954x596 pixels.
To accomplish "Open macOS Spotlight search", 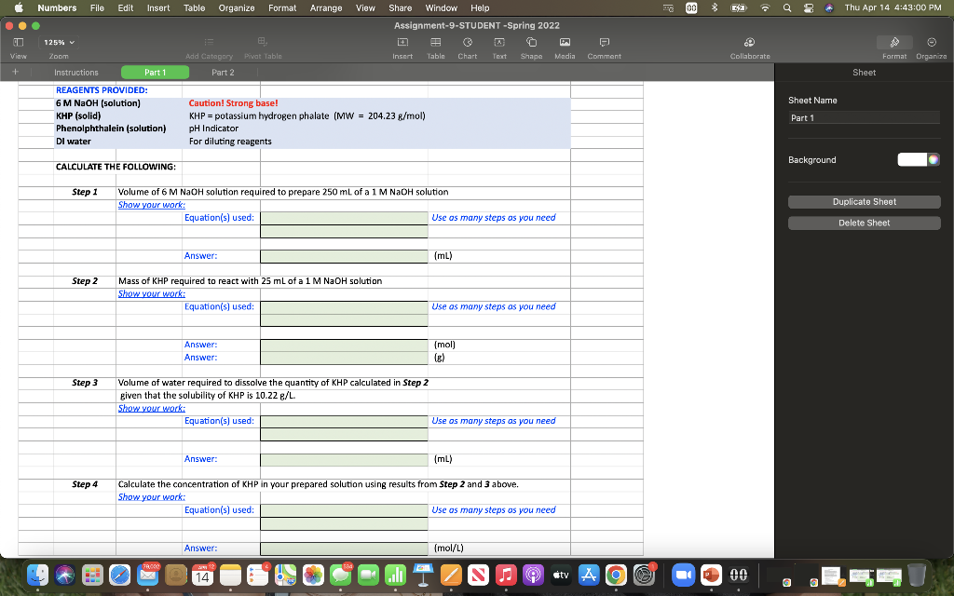I will click(x=787, y=7).
